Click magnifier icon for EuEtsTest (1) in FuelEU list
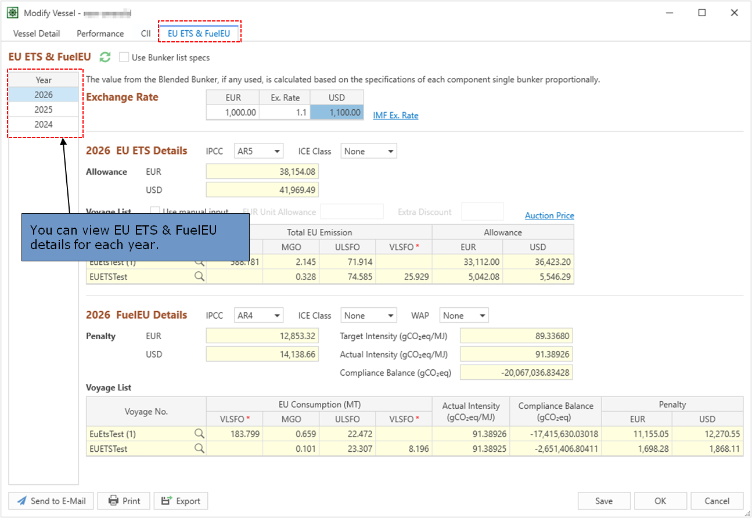The height and width of the screenshot is (518, 752). [x=199, y=434]
